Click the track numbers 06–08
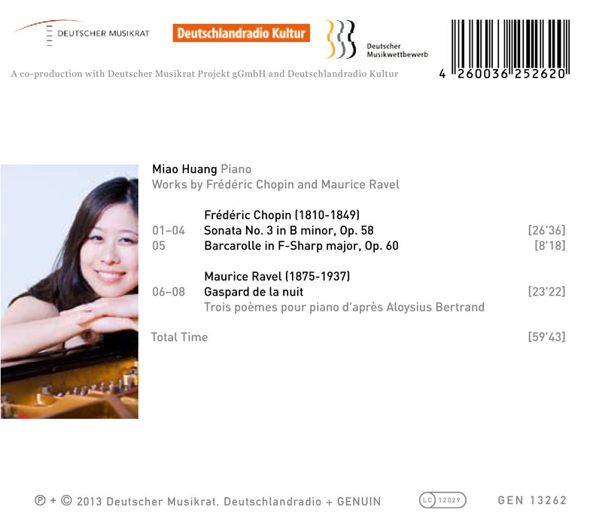Screen dimensions: 602x513 [x=169, y=292]
